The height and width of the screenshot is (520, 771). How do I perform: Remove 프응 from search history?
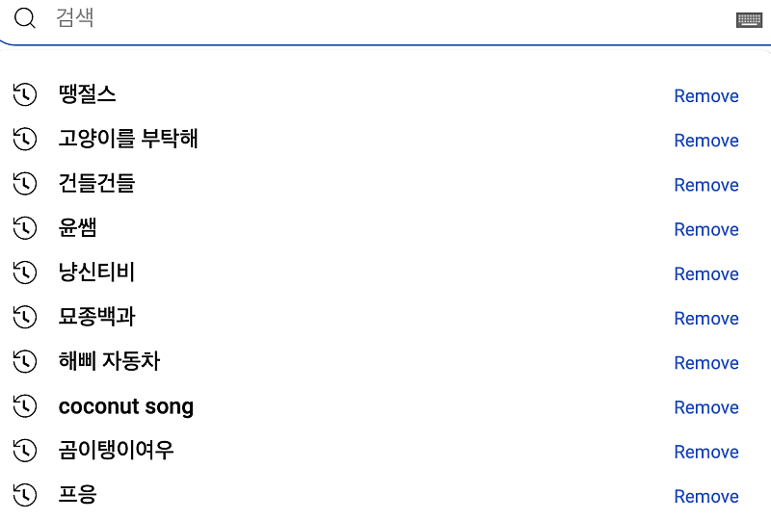tap(706, 497)
